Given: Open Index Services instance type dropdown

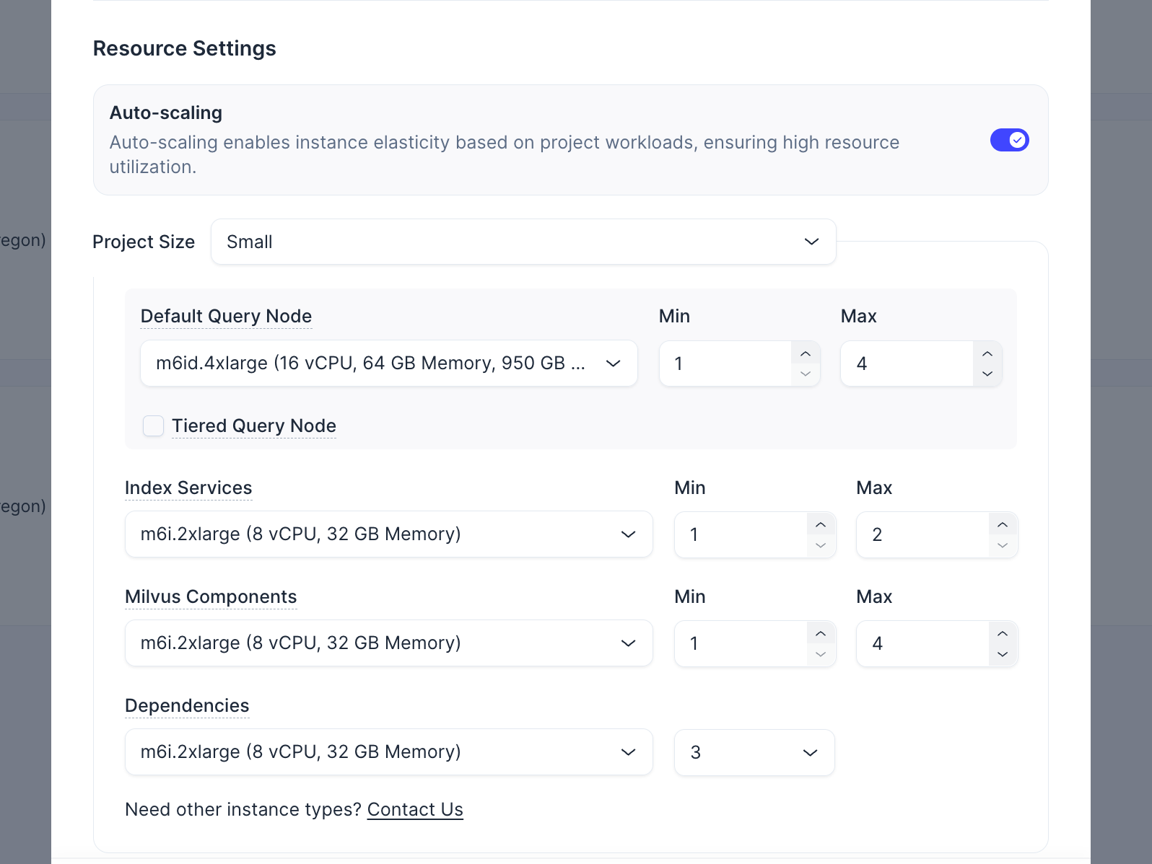Looking at the screenshot, I should coord(388,534).
